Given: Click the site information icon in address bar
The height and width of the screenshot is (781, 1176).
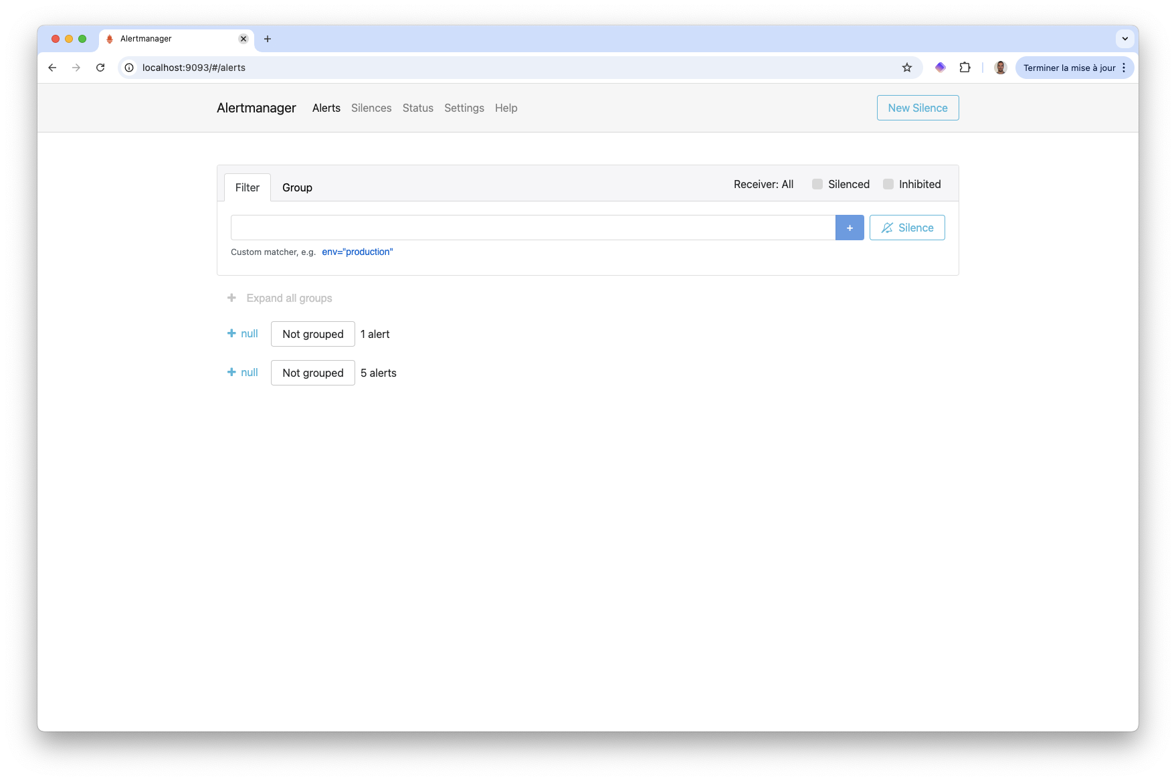Looking at the screenshot, I should click(128, 68).
